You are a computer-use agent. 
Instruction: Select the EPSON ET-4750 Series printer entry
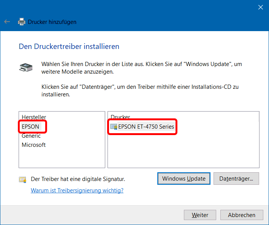(x=146, y=127)
